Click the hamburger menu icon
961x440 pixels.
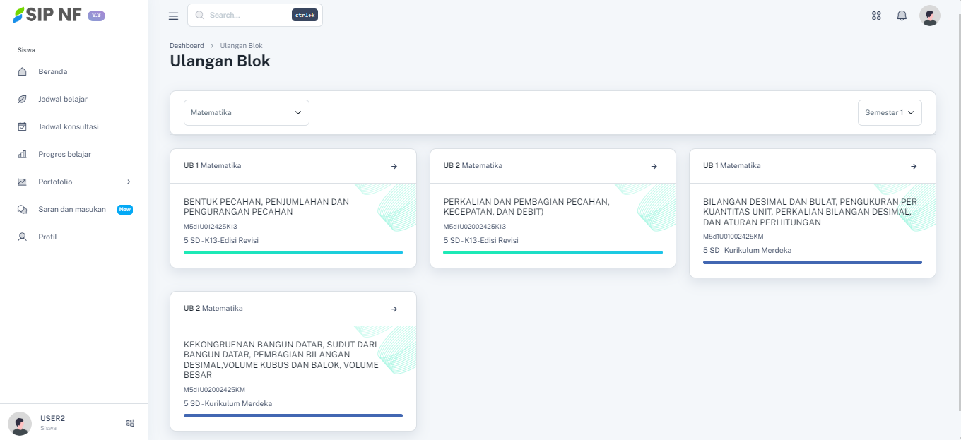point(173,16)
